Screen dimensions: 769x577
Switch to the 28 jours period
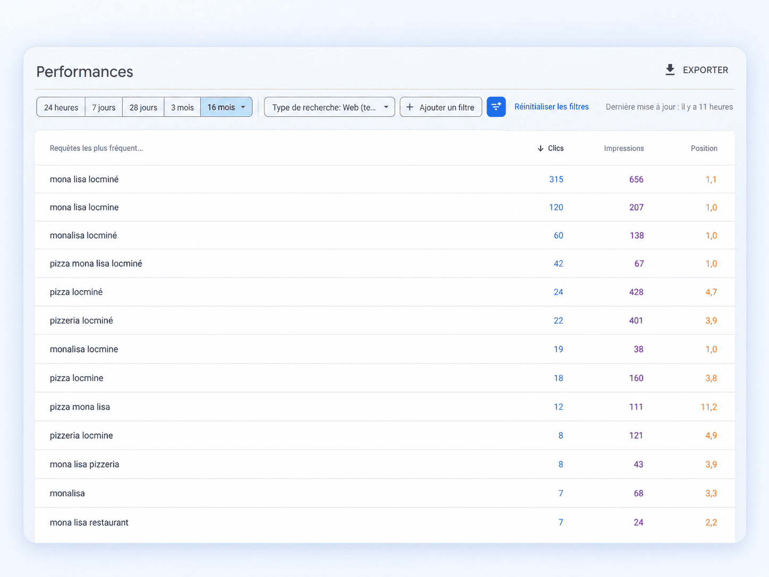coord(143,107)
